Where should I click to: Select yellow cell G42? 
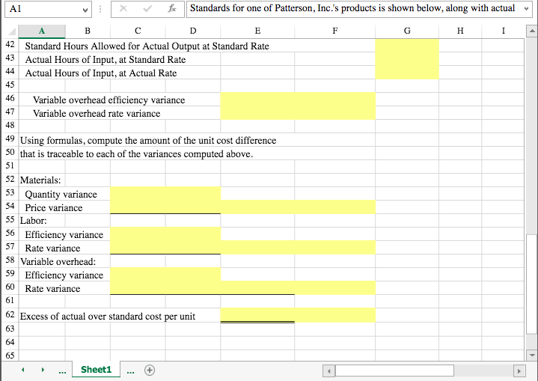[407, 46]
